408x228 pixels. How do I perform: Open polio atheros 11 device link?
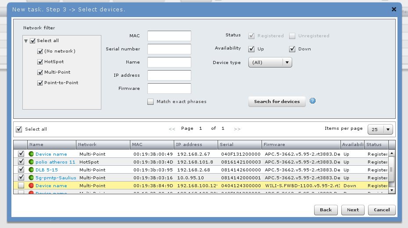click(55, 162)
